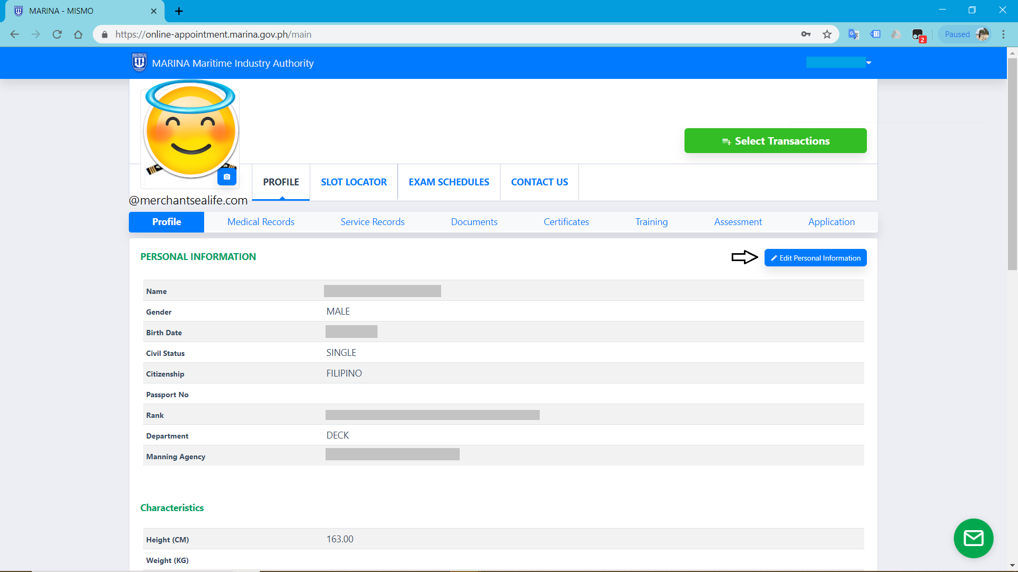Click the Service Records tab
This screenshot has height=572, width=1018.
click(372, 221)
